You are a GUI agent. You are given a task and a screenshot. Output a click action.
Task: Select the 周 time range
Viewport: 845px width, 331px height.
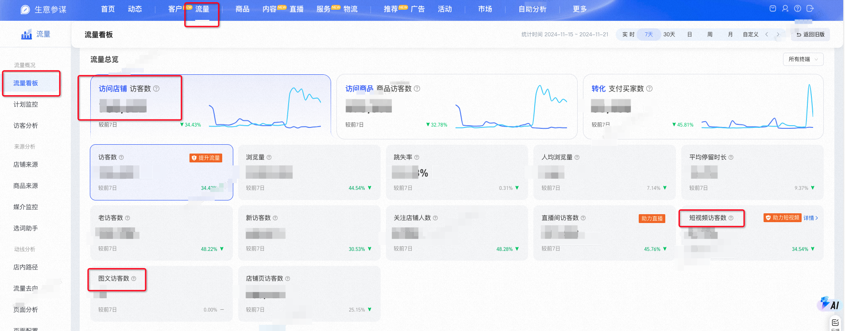(x=710, y=35)
